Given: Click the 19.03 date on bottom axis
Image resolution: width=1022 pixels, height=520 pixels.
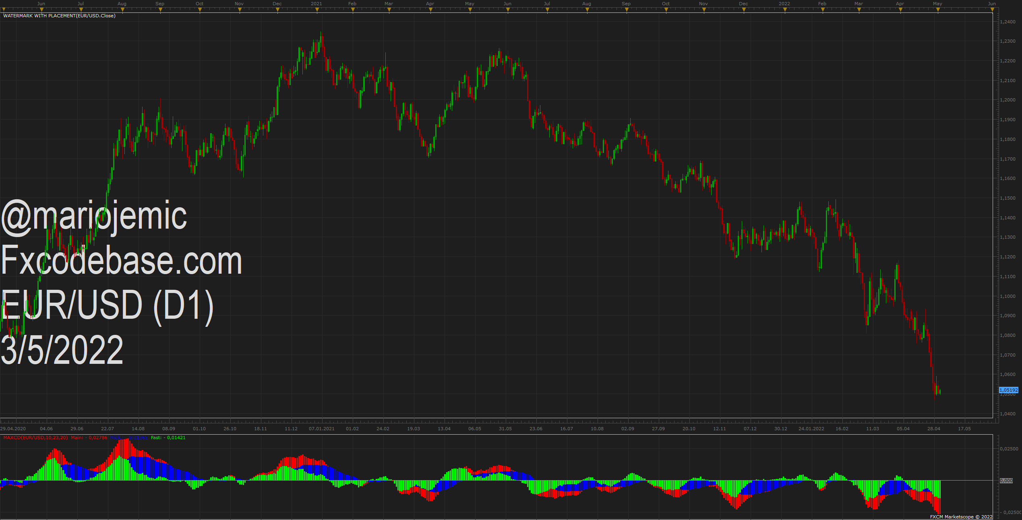Looking at the screenshot, I should [x=414, y=429].
